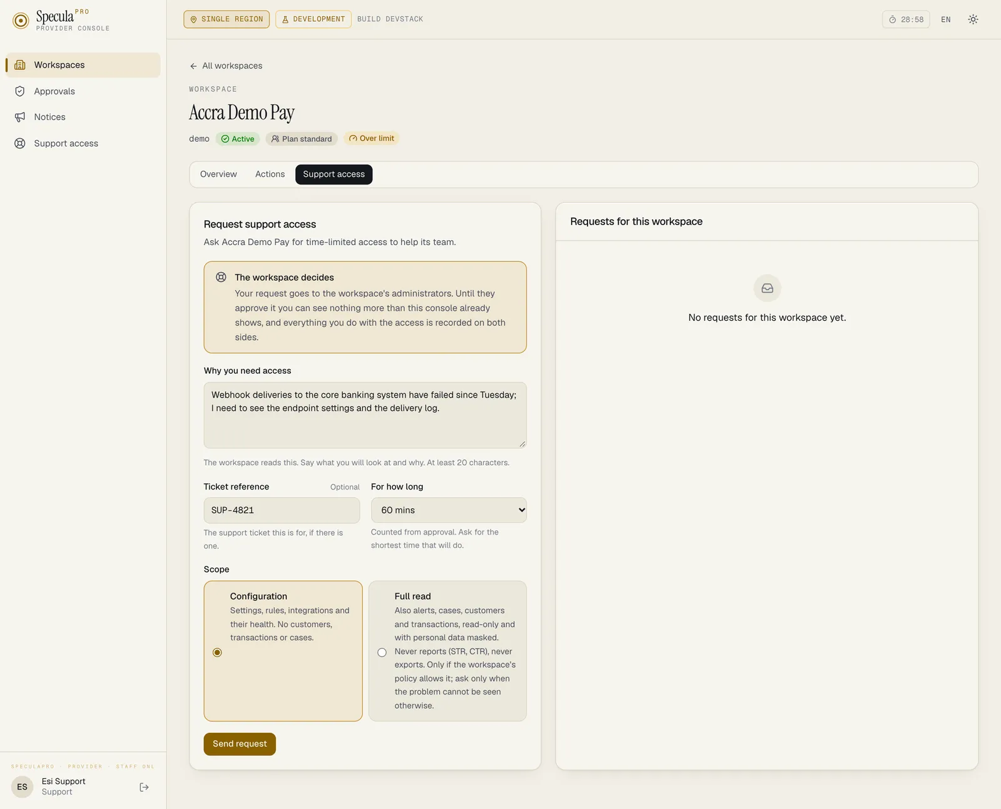The width and height of the screenshot is (1001, 809).
Task: Click the Development environment badge
Action: pyautogui.click(x=313, y=19)
